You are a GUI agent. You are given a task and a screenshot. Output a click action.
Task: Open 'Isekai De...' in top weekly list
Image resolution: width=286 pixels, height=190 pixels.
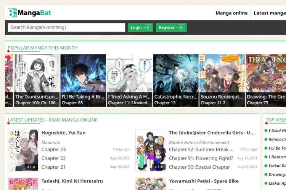point(277,166)
